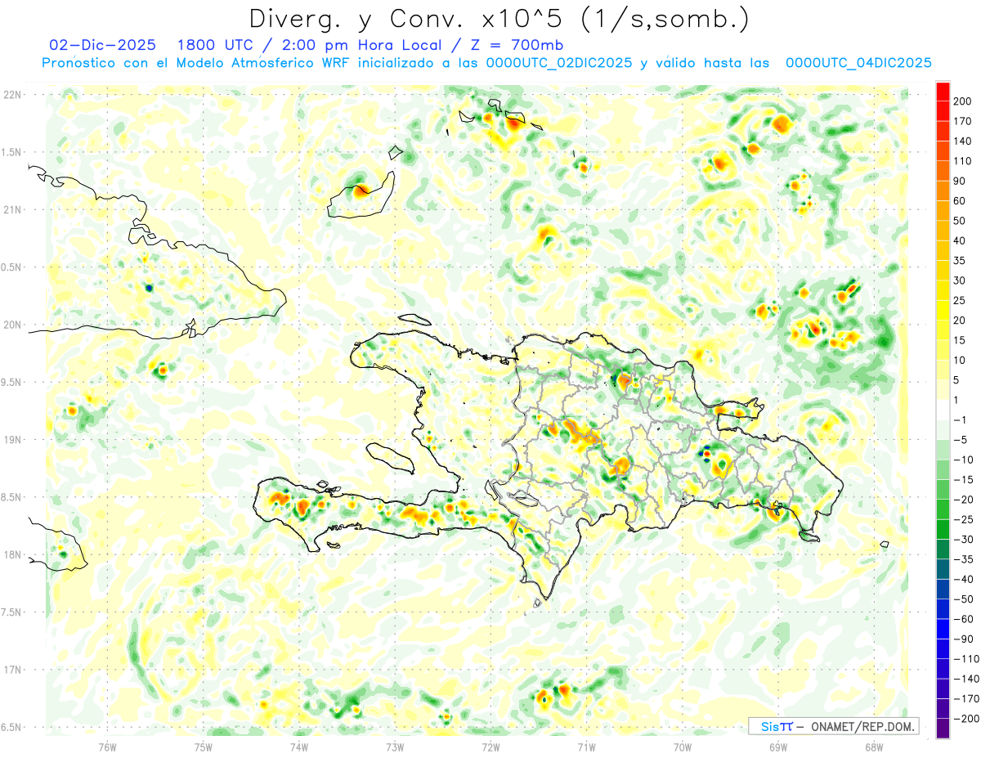This screenshot has width=981, height=758.
Task: Click the '0000UTC_04DIC2025' valid-until timestamp
Action: (858, 62)
